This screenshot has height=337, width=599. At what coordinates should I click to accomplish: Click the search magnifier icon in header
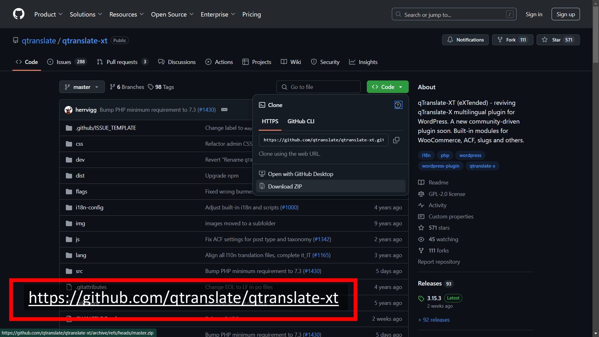pyautogui.click(x=398, y=14)
